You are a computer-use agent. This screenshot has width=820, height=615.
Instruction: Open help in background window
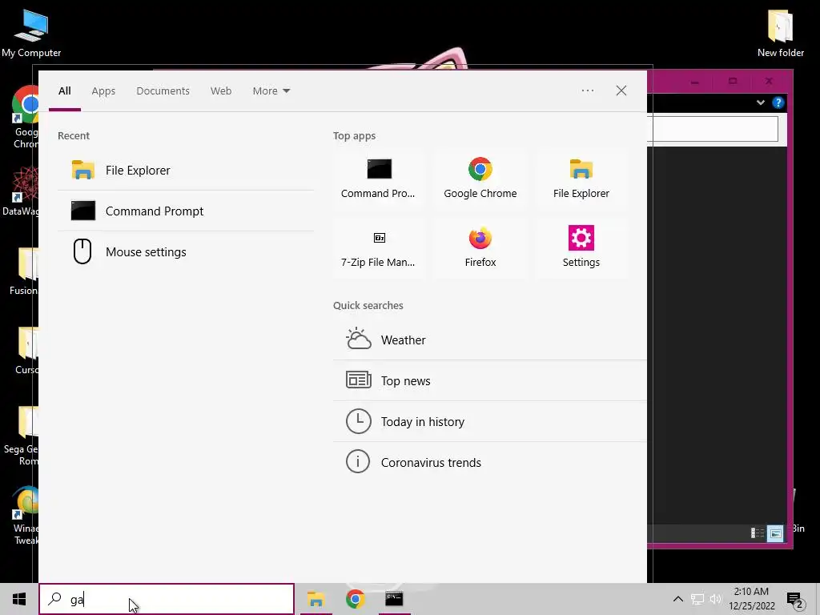click(x=778, y=102)
